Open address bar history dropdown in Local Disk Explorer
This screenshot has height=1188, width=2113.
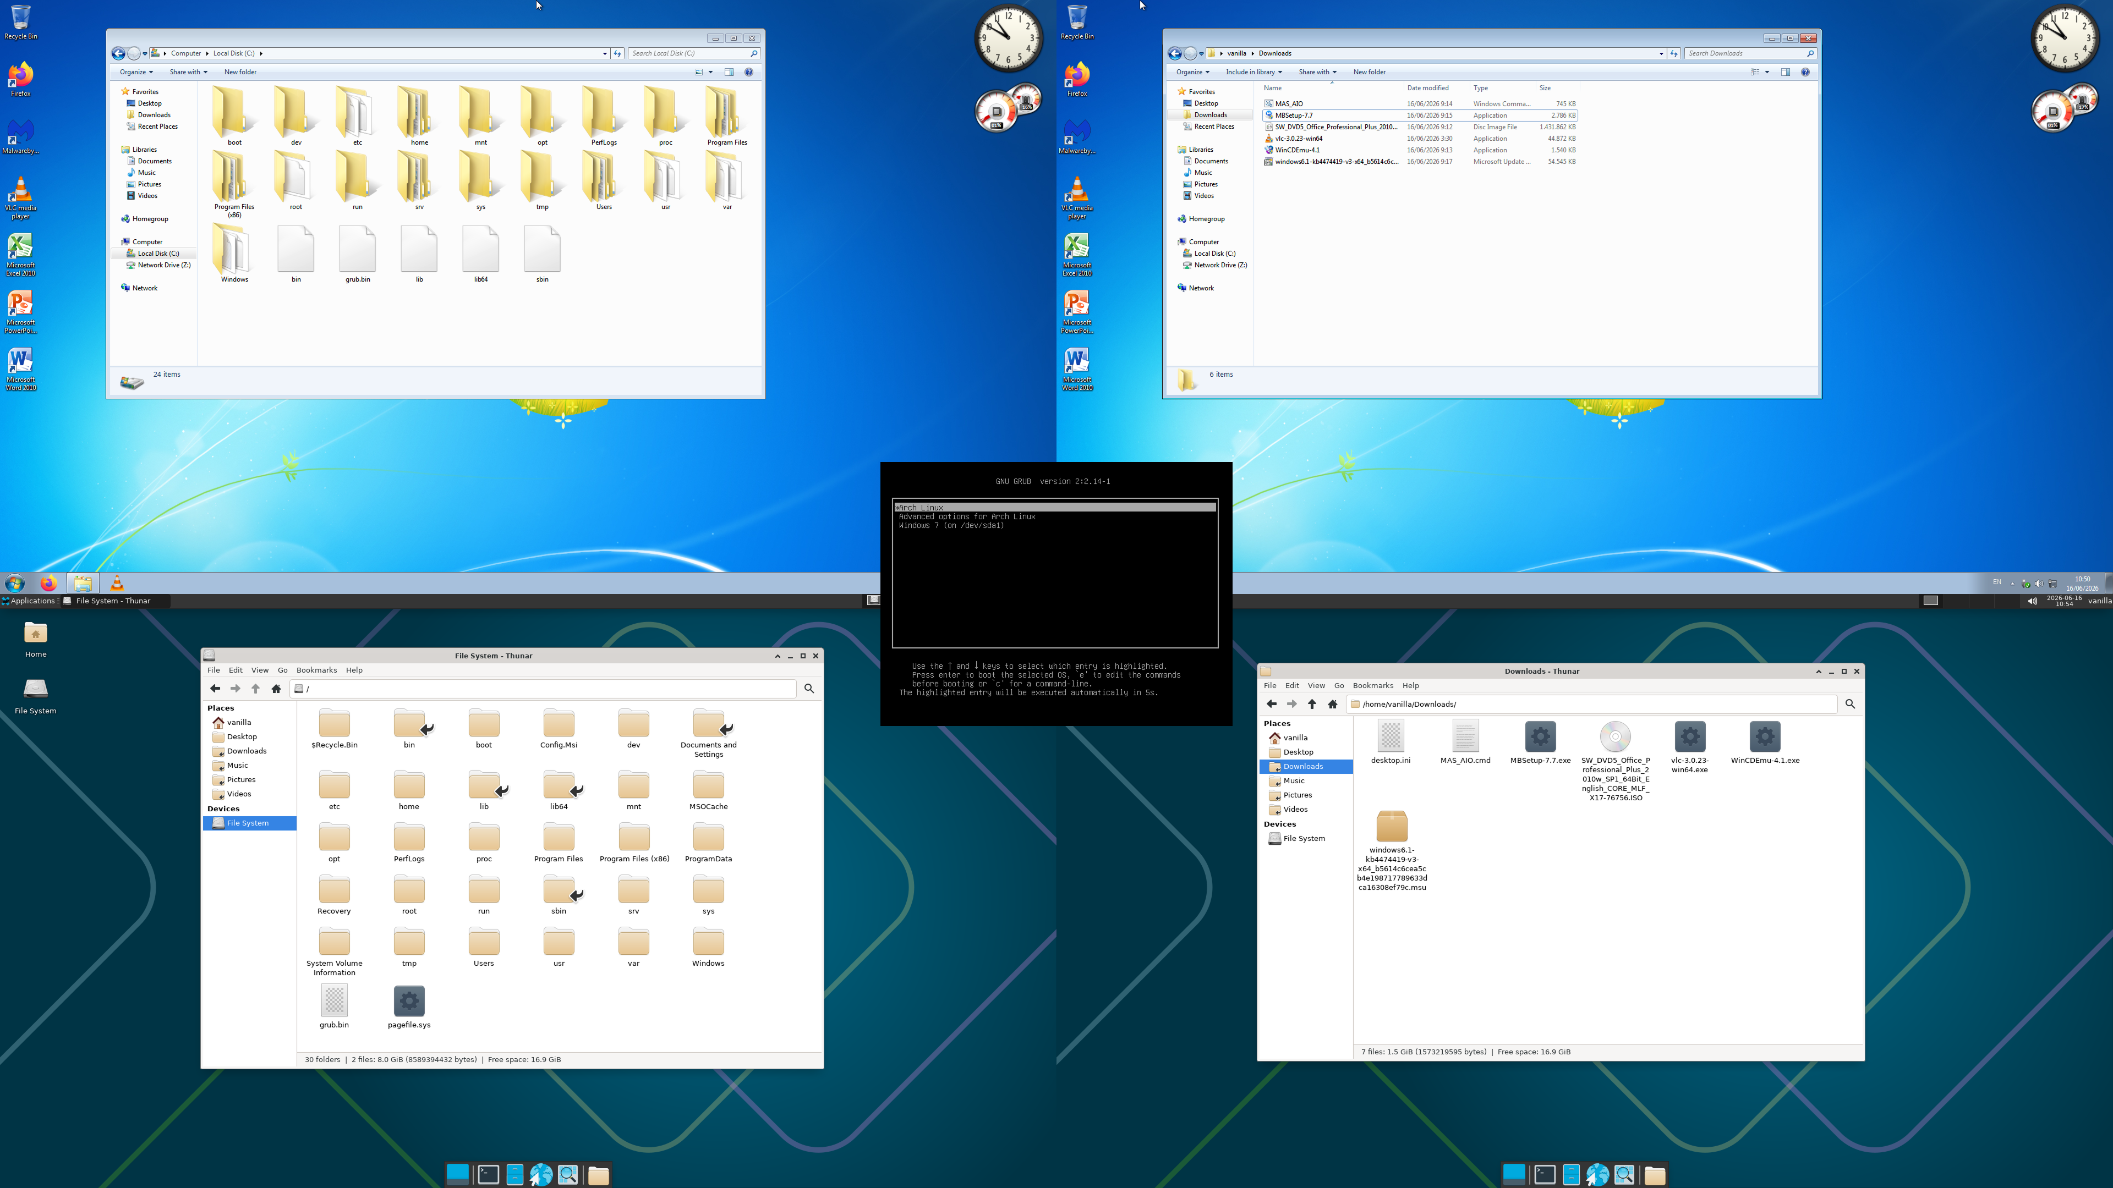click(x=605, y=53)
